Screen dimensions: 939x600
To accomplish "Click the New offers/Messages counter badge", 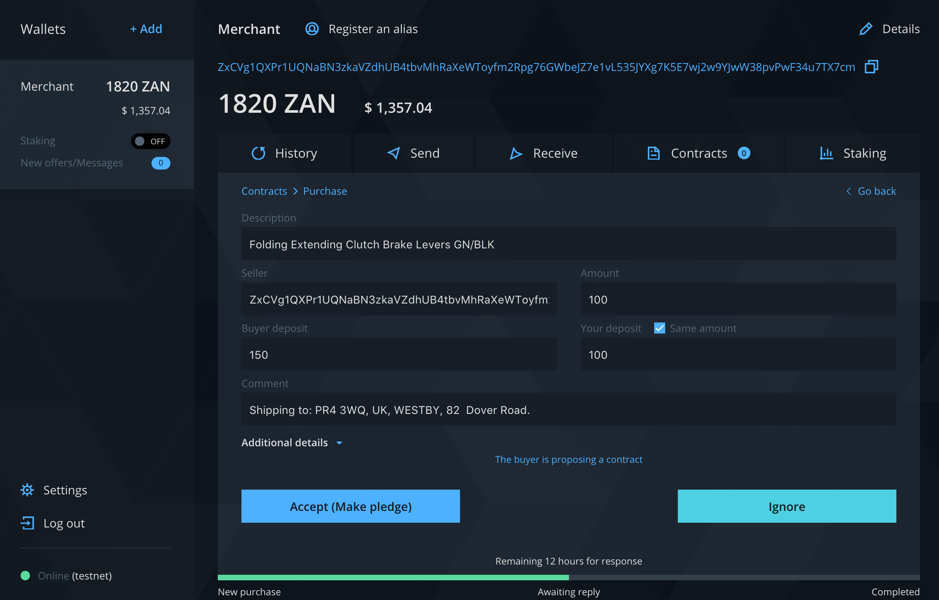I will coord(161,163).
